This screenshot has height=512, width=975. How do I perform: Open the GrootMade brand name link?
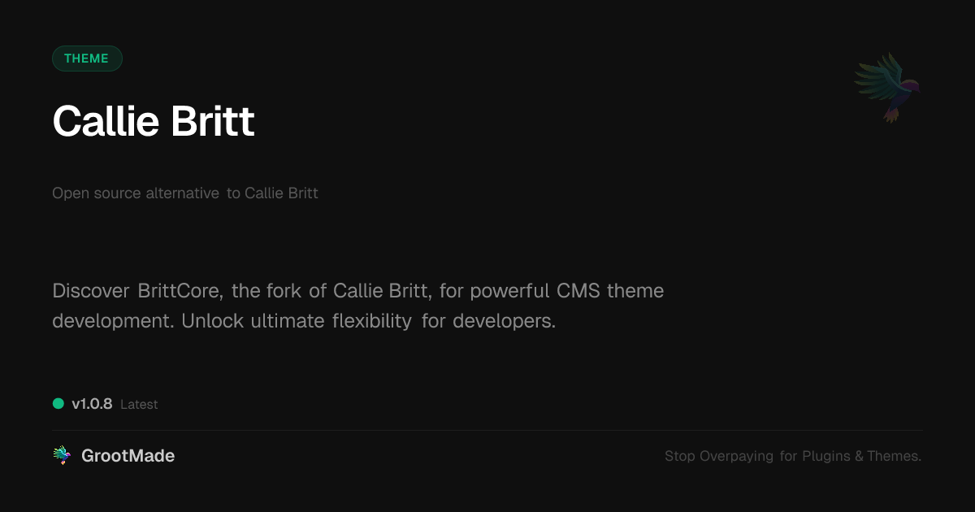click(128, 456)
